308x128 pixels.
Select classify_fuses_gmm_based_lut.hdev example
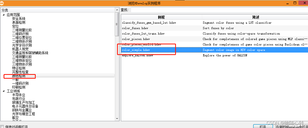click(149, 23)
